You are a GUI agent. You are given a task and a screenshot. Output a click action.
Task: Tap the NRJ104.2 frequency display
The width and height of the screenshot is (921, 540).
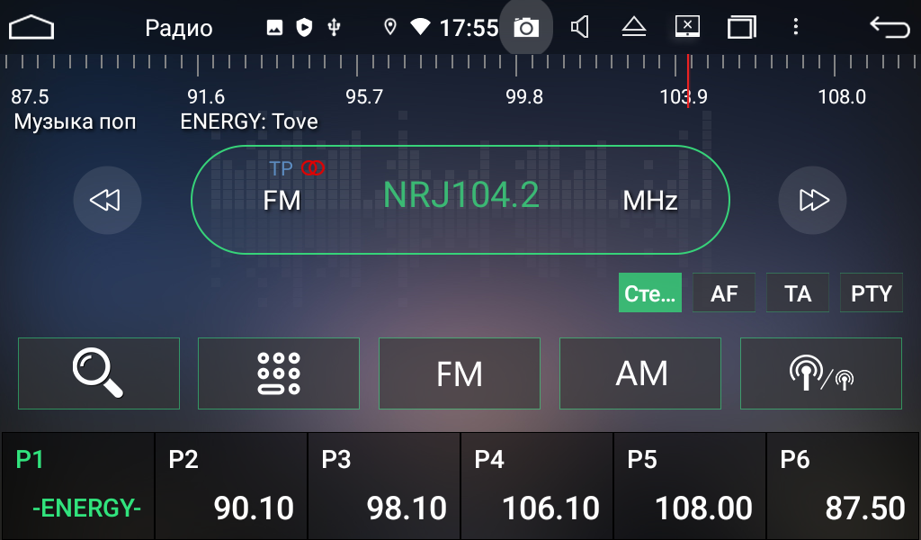461,195
